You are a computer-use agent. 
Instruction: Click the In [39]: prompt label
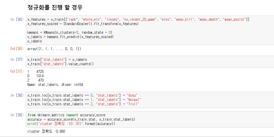(17, 115)
